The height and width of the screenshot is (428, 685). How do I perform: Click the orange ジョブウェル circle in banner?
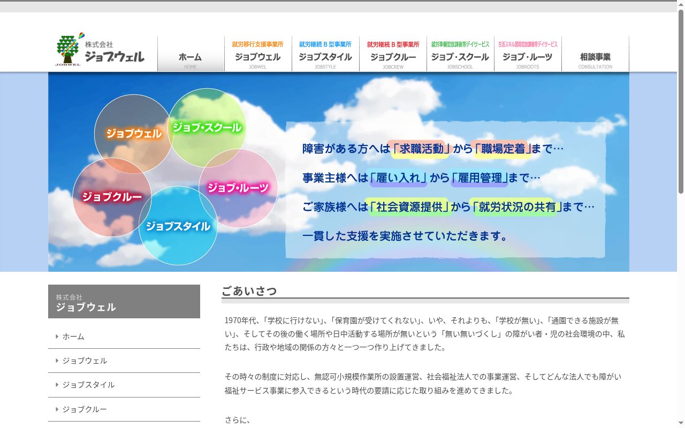click(134, 134)
